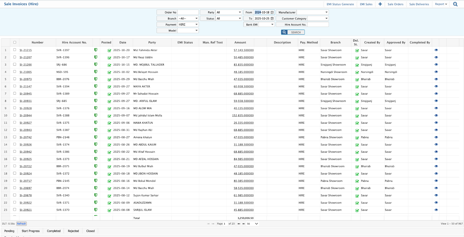Open the From date calendar picker
The image size is (464, 237).
click(272, 12)
